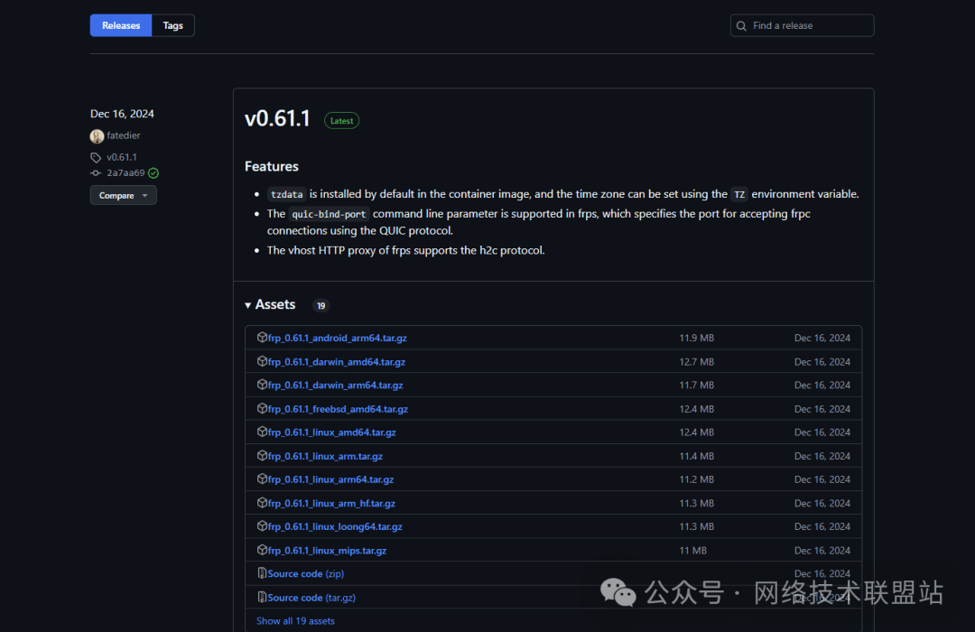The image size is (975, 632).
Task: Download frp_0.61.1_linux_arm.tar.gz
Action: click(x=325, y=456)
